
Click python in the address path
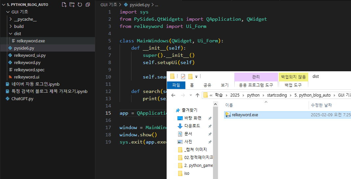(253, 95)
